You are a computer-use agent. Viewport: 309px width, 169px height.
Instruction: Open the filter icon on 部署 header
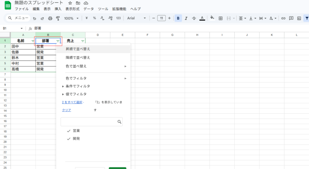click(x=58, y=41)
